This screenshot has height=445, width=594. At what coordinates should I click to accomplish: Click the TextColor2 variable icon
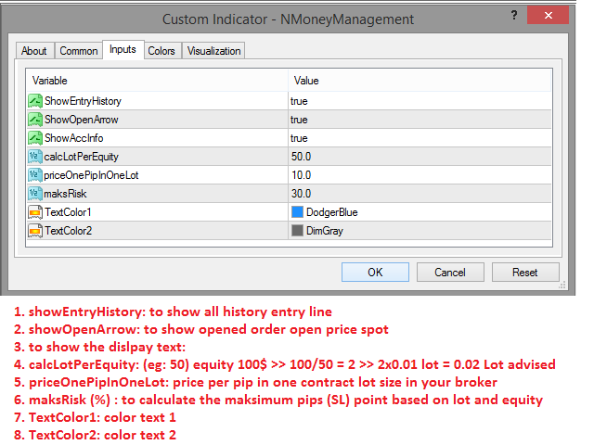pos(35,231)
